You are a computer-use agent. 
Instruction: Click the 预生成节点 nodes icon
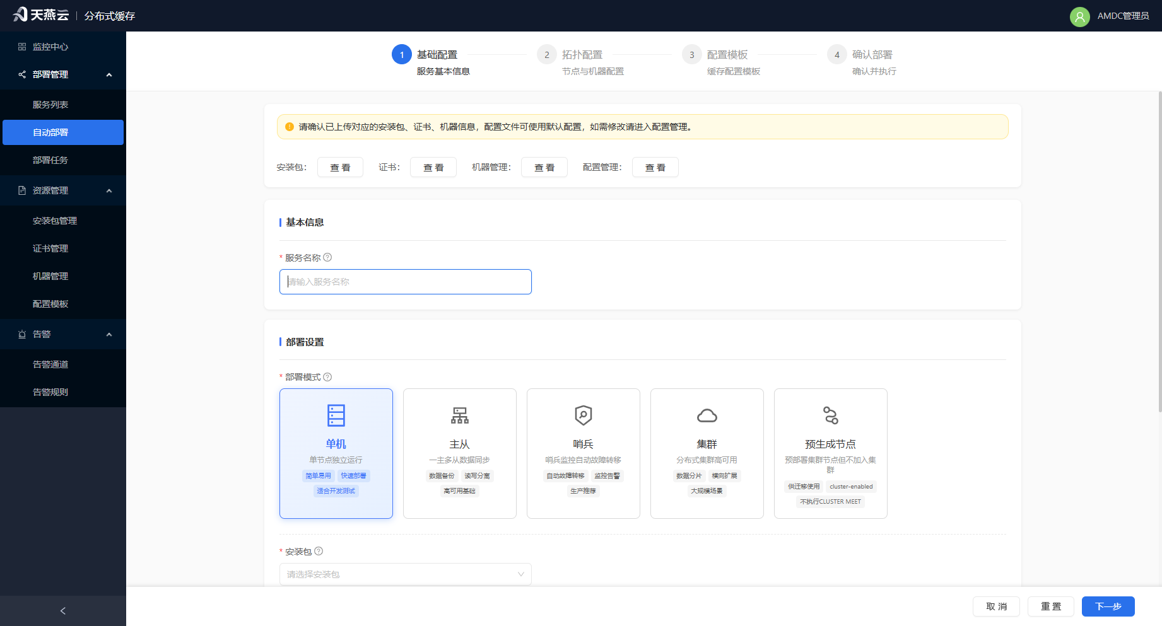tap(831, 415)
